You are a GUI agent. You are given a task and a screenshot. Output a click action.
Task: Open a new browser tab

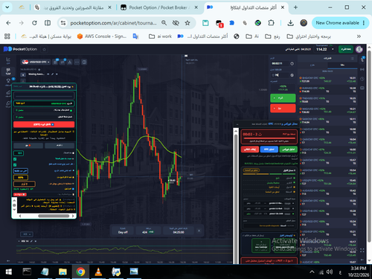[295, 7]
